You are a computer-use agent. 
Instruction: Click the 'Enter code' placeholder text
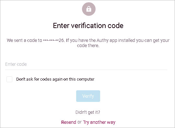(x=16, y=64)
